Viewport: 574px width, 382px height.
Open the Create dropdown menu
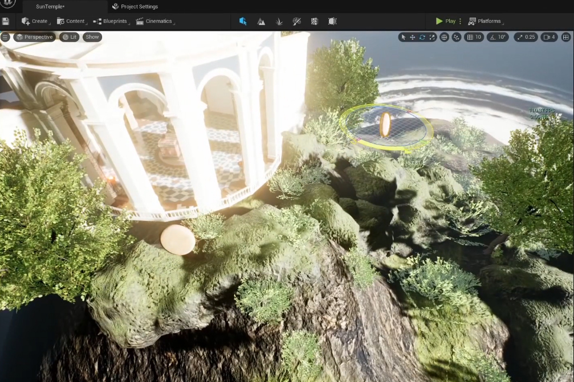35,21
